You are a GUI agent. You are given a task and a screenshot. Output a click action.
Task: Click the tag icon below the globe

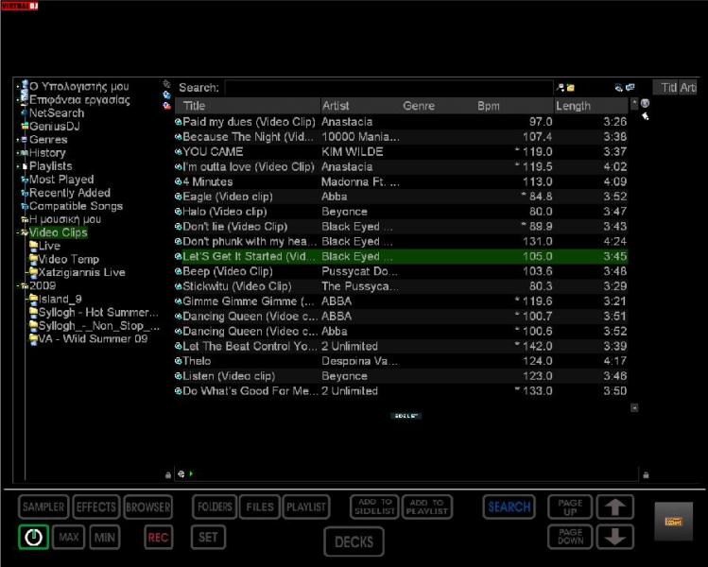click(x=646, y=116)
